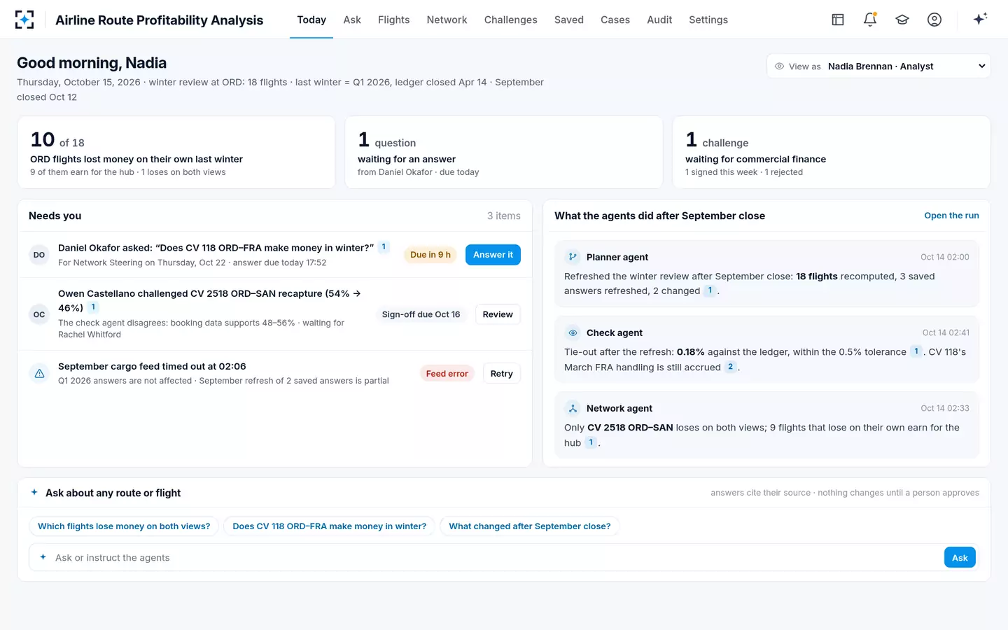The image size is (1008, 630).
Task: Open the Saved tab
Action: (x=569, y=20)
